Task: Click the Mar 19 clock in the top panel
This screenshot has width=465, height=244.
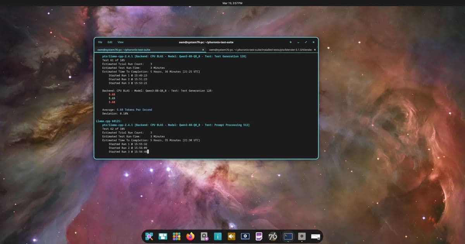Action: (x=232, y=3)
